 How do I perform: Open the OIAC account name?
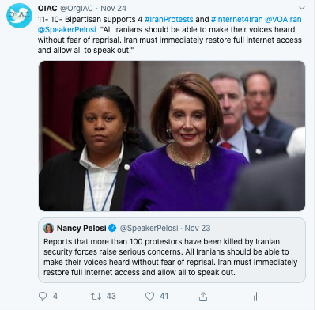click(47, 9)
